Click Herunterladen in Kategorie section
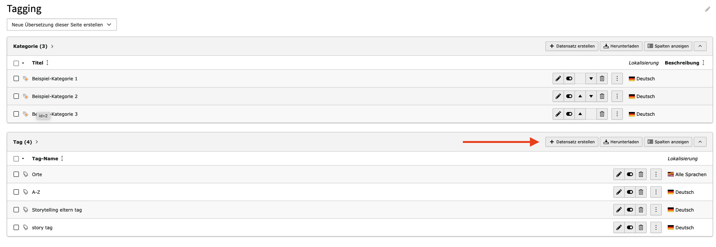 pyautogui.click(x=621, y=46)
